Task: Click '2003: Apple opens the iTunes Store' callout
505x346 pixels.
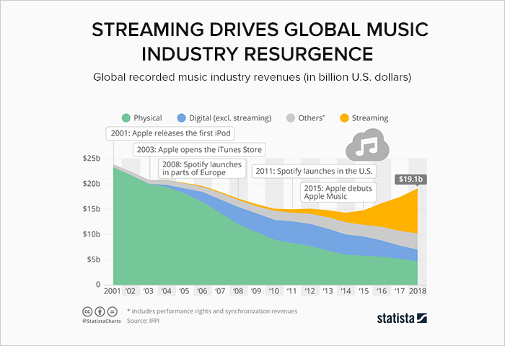Action: tap(199, 150)
